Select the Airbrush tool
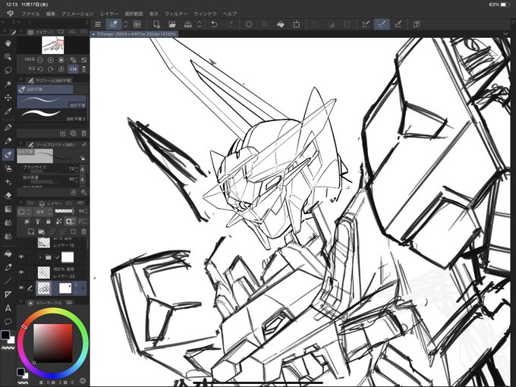The width and height of the screenshot is (516, 387). tap(8, 168)
